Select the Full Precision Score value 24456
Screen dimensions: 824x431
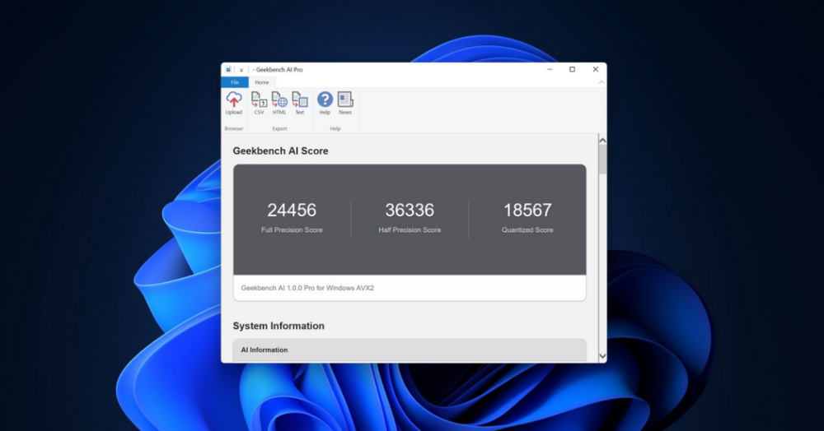pyautogui.click(x=292, y=211)
